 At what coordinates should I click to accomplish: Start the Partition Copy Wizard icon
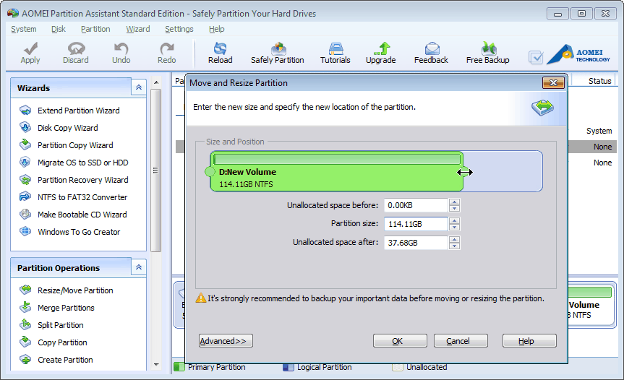pyautogui.click(x=25, y=144)
